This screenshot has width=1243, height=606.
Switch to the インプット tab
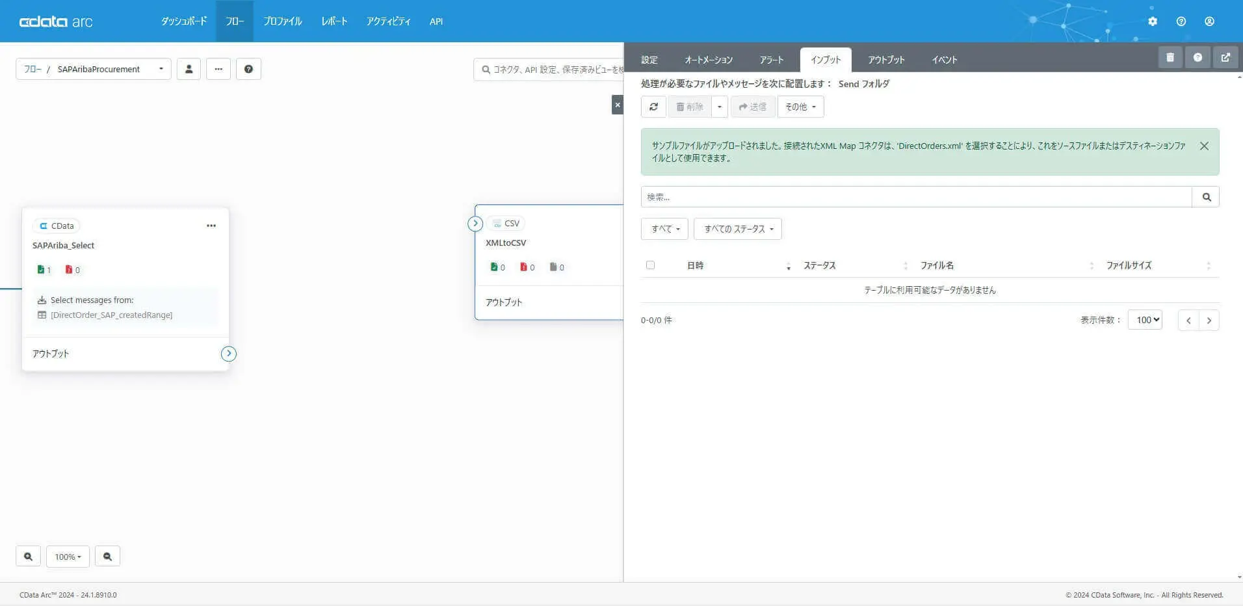(826, 60)
